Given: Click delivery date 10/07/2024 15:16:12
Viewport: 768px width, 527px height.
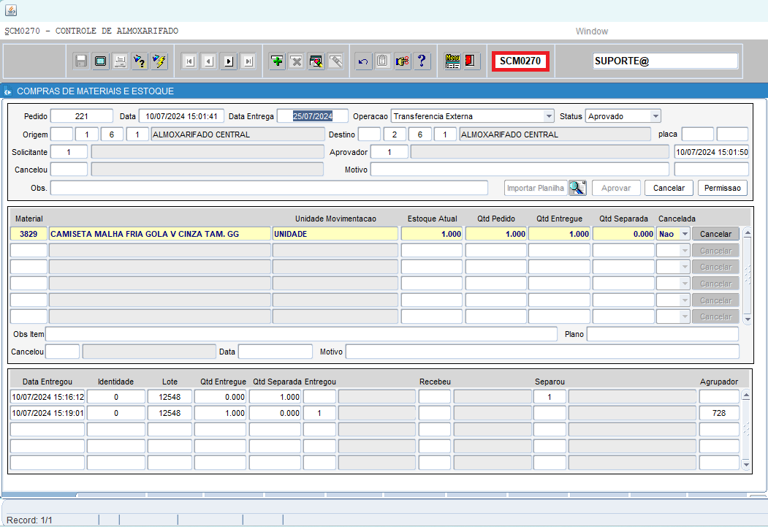Looking at the screenshot, I should coord(47,397).
